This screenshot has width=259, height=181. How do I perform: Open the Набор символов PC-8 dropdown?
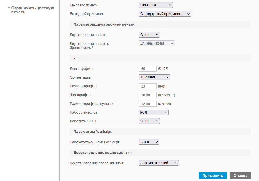(153, 112)
